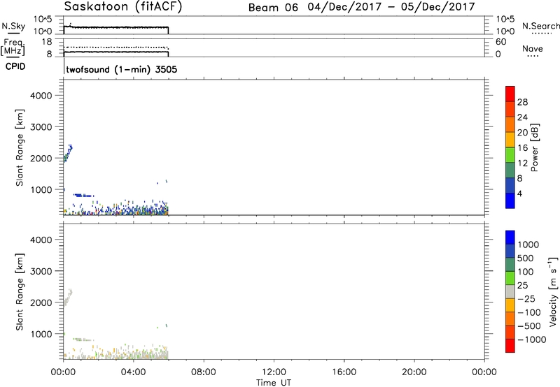Click the light green 25–100 Velocity bar segment
Screen dimensions: 560x387
(510, 278)
